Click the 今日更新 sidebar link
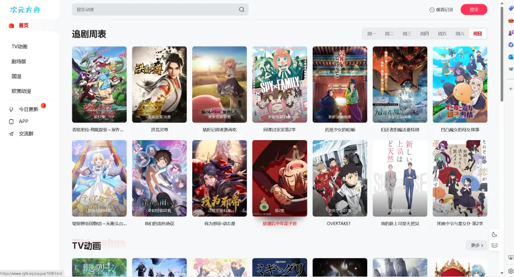Viewport: 514px width, 277px height. [29, 109]
